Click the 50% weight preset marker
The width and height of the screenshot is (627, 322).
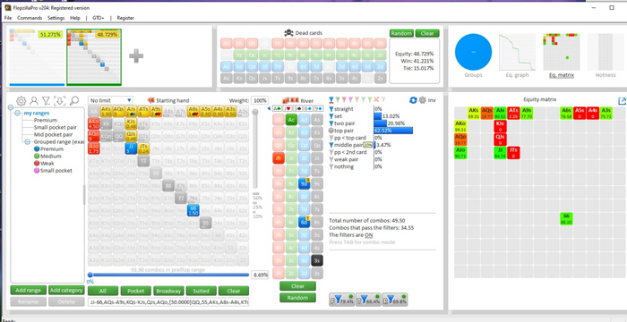[x=257, y=196]
